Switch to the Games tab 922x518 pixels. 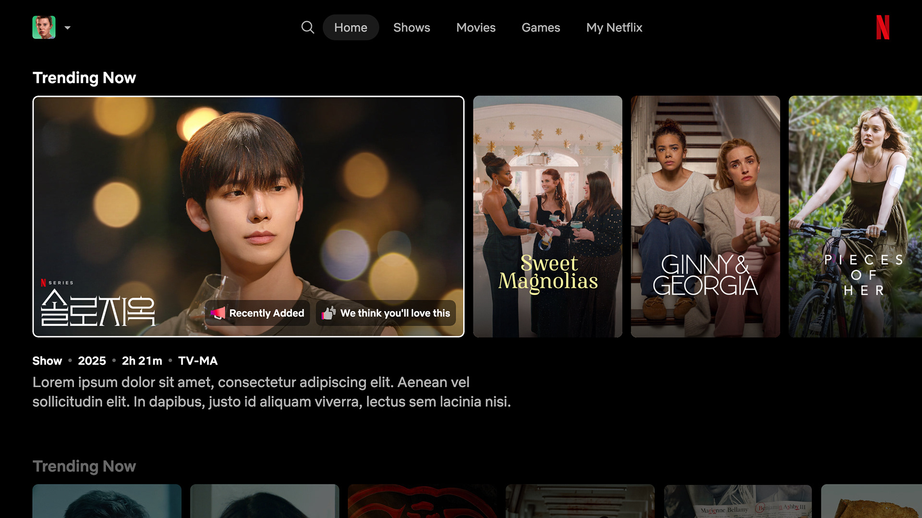coord(541,27)
